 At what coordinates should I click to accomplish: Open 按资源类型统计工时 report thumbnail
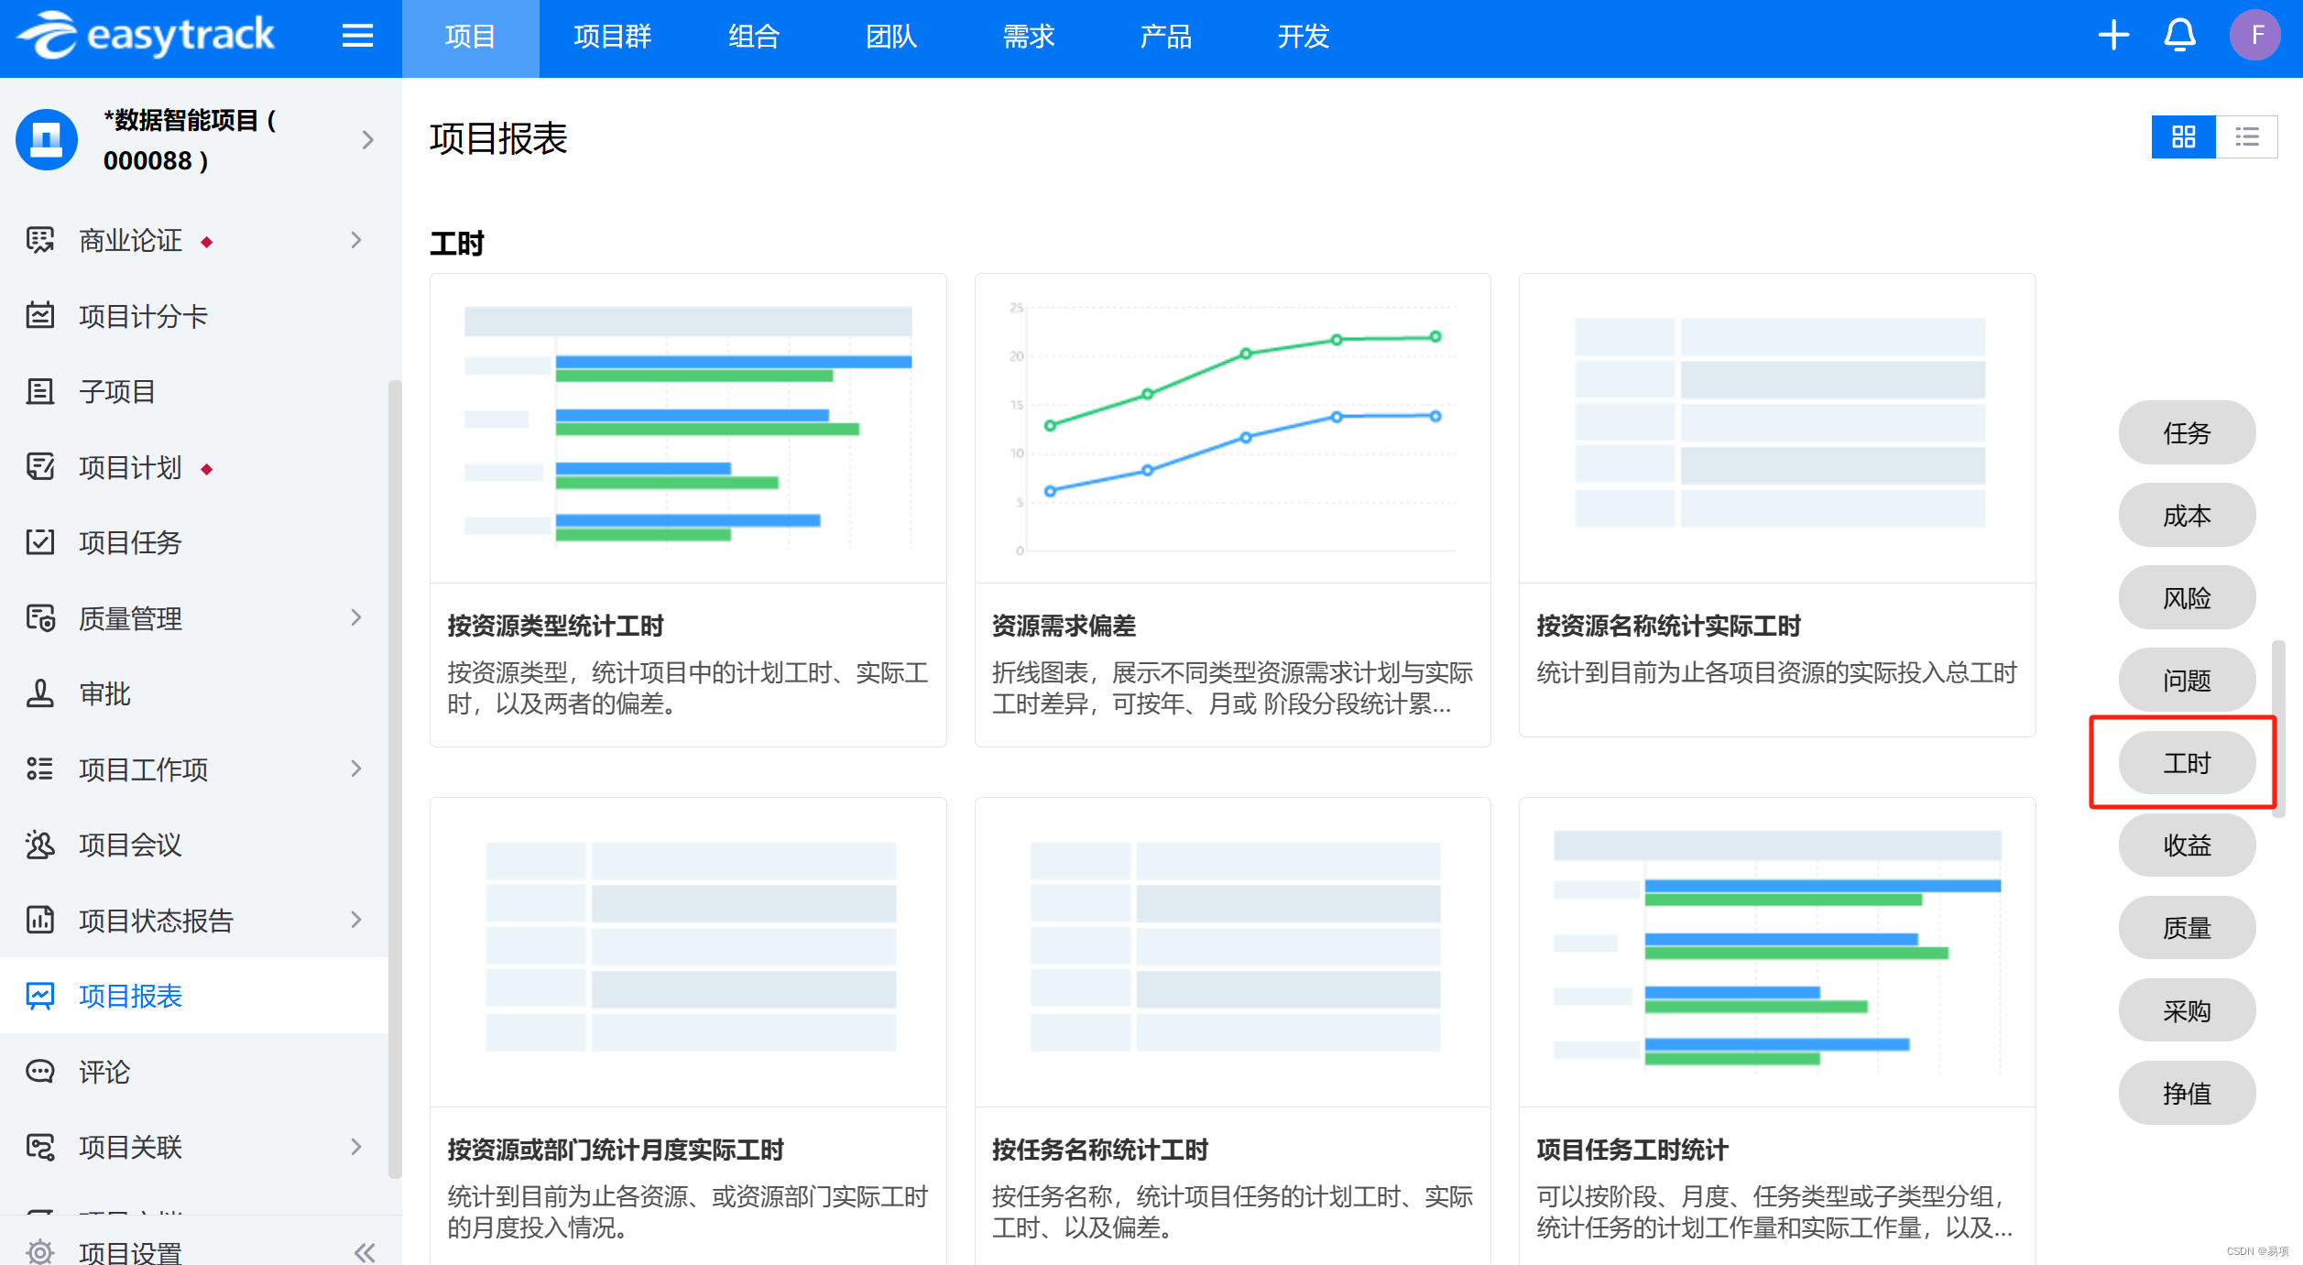click(x=688, y=428)
